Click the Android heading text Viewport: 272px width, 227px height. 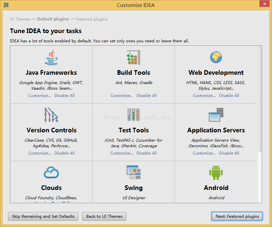[x=216, y=188]
